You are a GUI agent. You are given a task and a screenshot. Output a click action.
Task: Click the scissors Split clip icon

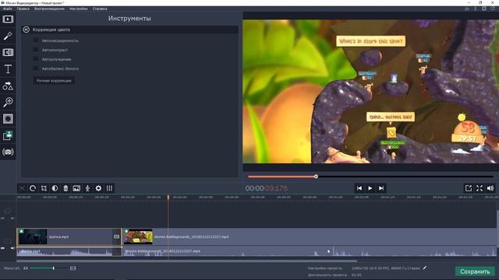point(22,188)
